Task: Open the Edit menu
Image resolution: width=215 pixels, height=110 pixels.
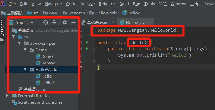Action: (x=24, y=4)
